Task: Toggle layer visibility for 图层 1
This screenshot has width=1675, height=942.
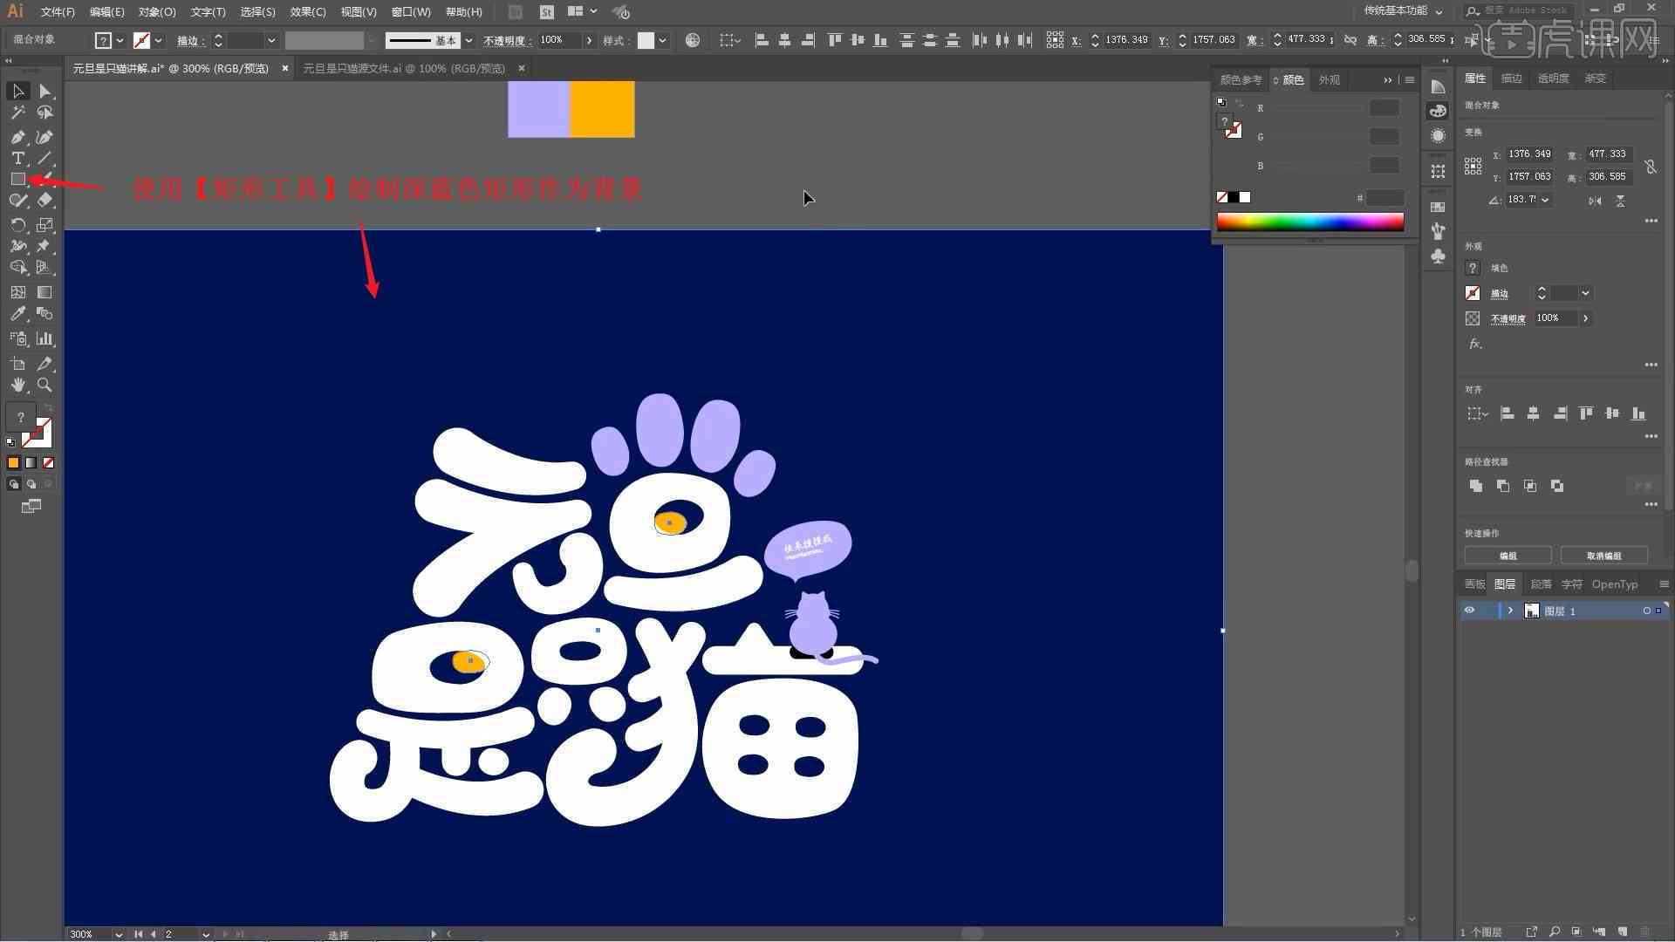Action: point(1469,611)
